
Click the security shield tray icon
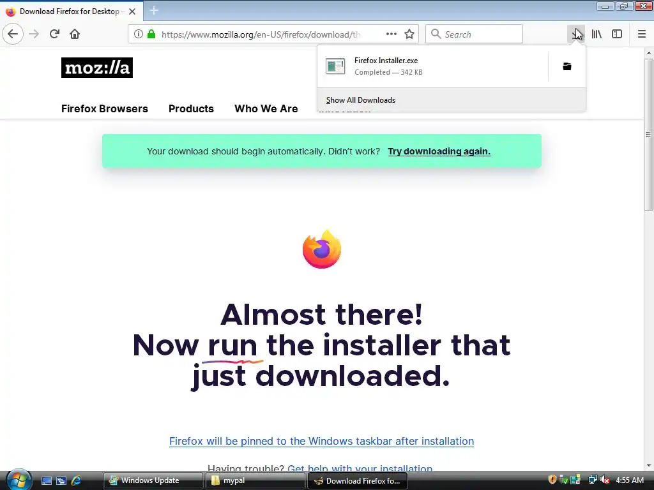[552, 480]
